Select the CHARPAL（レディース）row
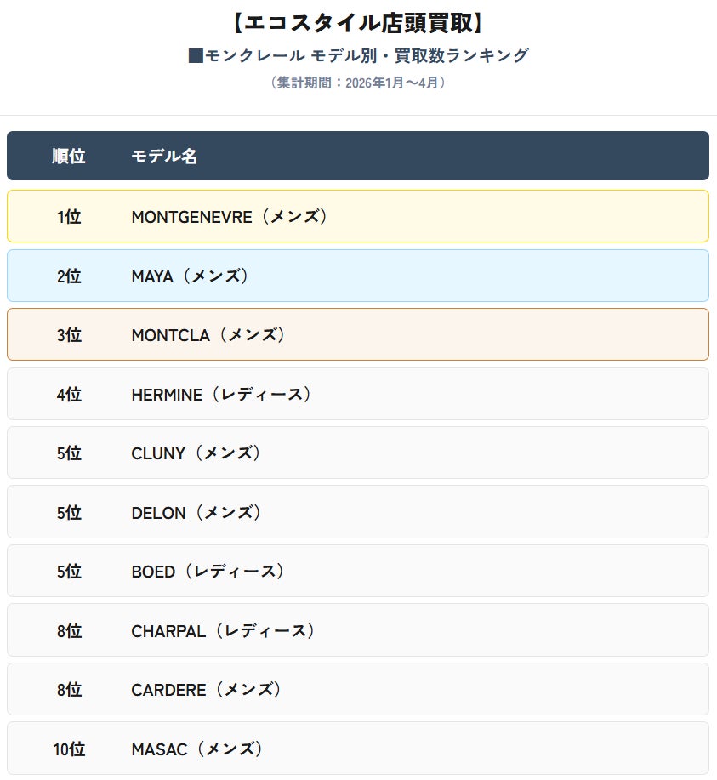The image size is (717, 780). pos(358,630)
